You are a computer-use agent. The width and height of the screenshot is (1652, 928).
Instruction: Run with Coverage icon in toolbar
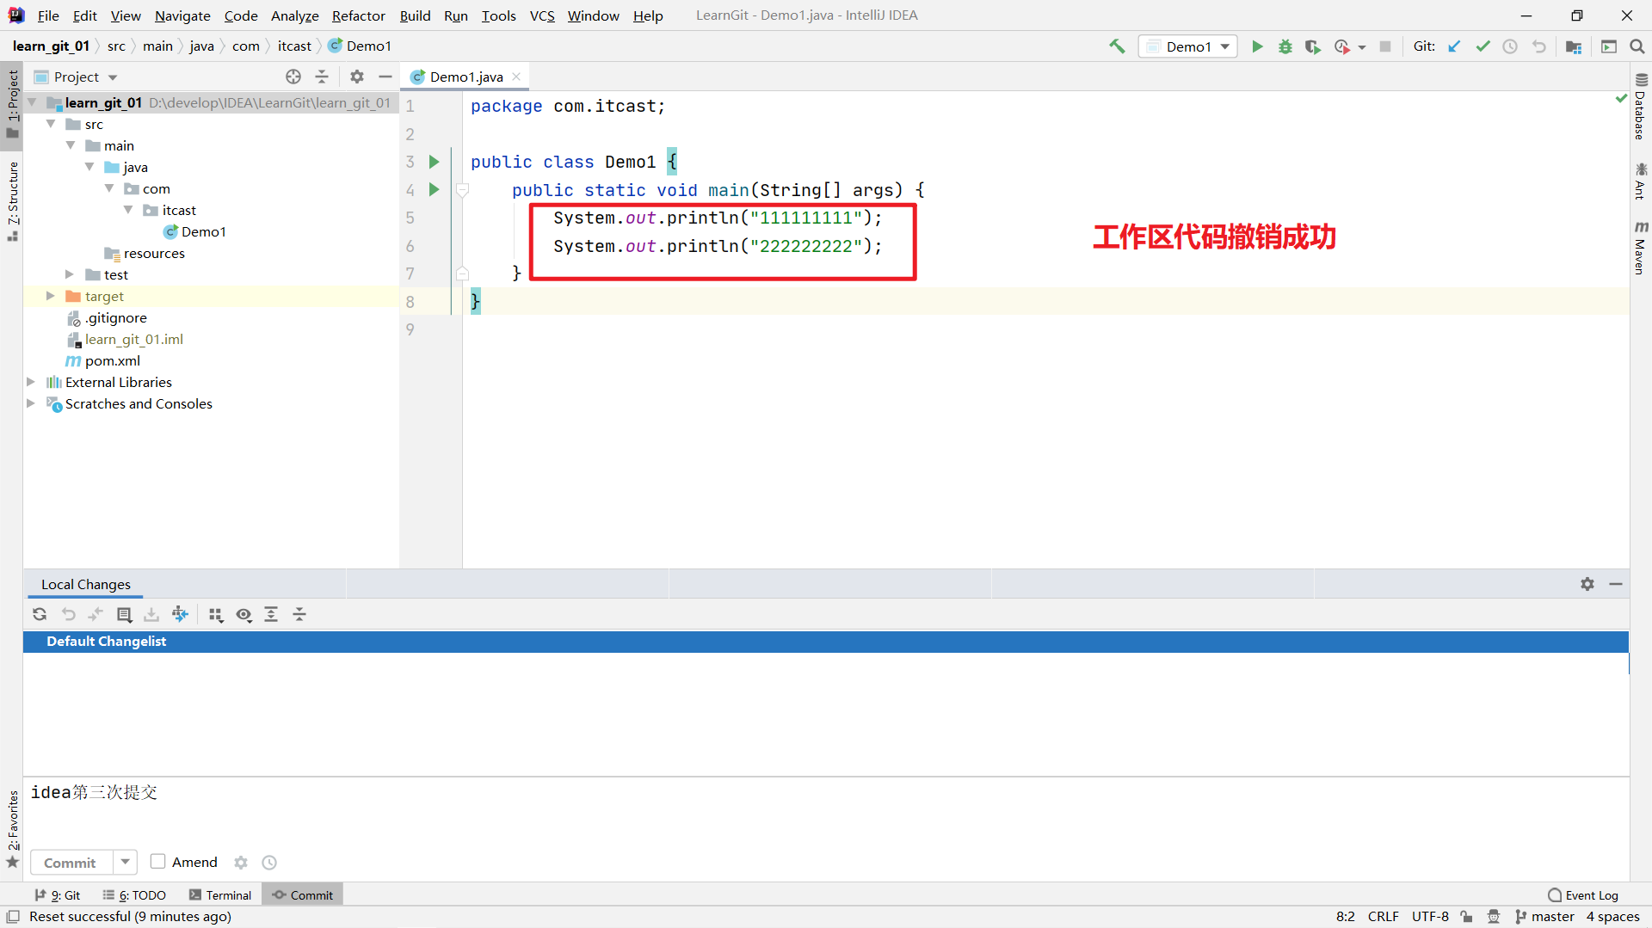pos(1313,46)
